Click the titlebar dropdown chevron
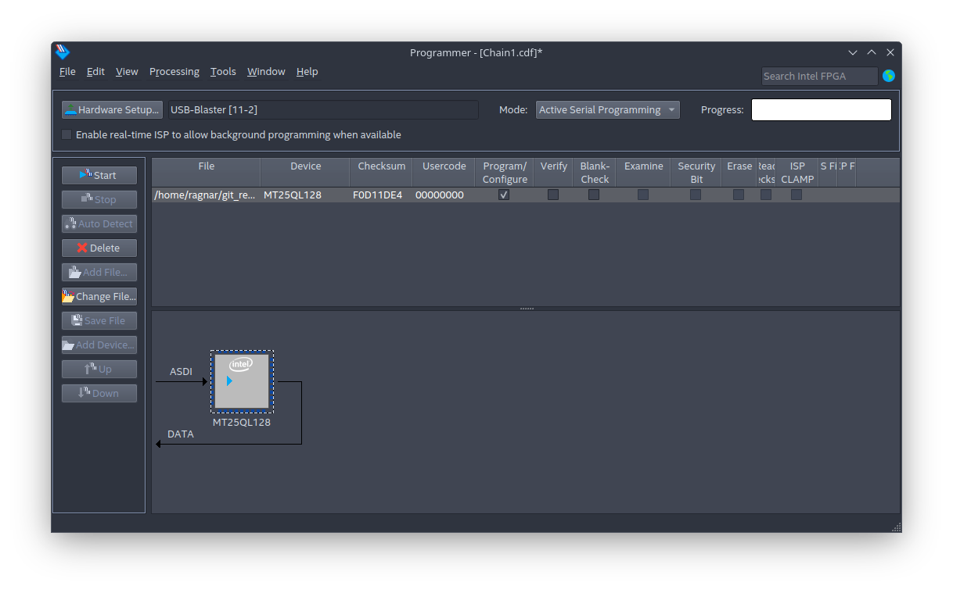This screenshot has width=953, height=593. pos(852,52)
